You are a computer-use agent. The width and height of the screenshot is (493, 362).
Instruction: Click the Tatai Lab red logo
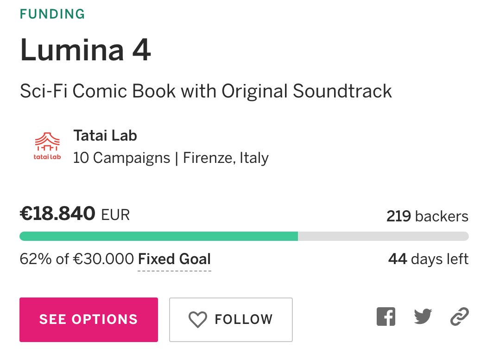point(47,147)
